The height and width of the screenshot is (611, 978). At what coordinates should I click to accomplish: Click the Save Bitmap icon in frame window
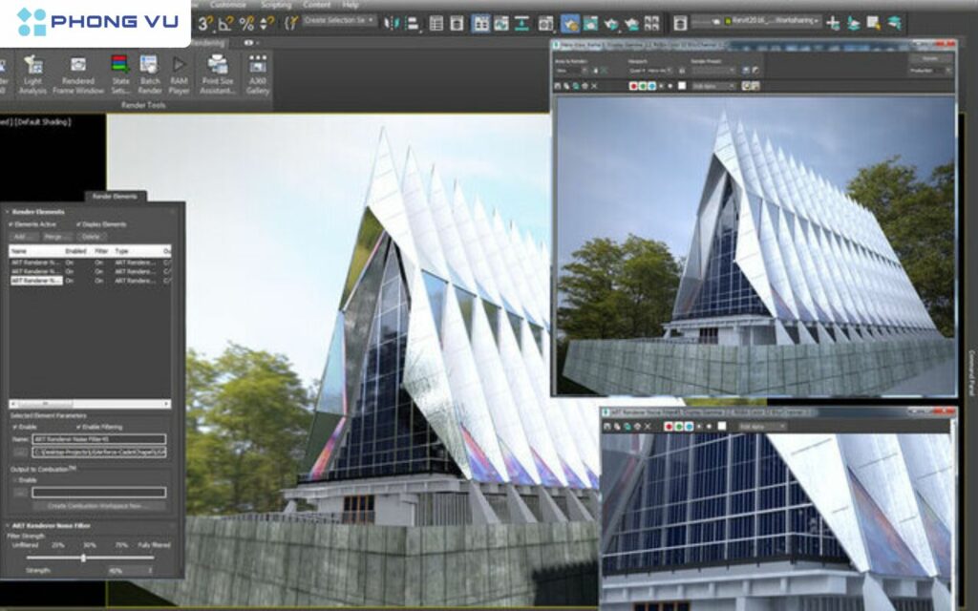(x=559, y=86)
